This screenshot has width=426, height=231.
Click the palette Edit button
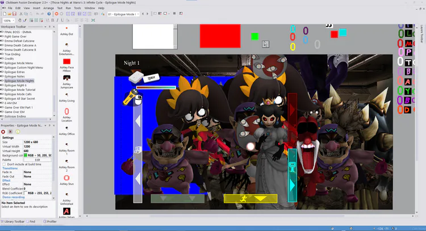click(x=37, y=160)
